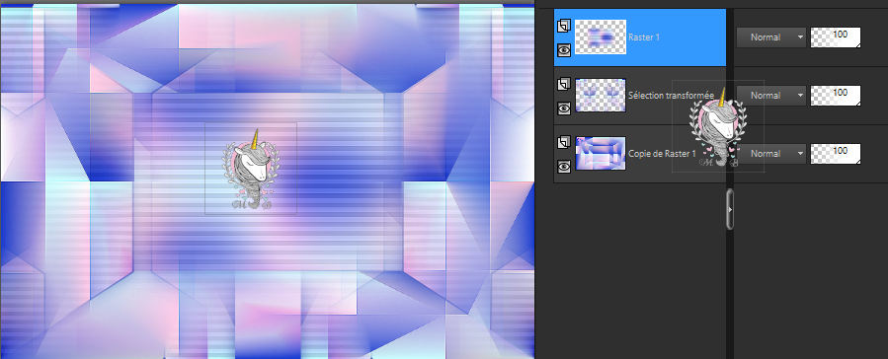
Task: Collapse the layers panel with the splitter arrow
Action: (730, 209)
